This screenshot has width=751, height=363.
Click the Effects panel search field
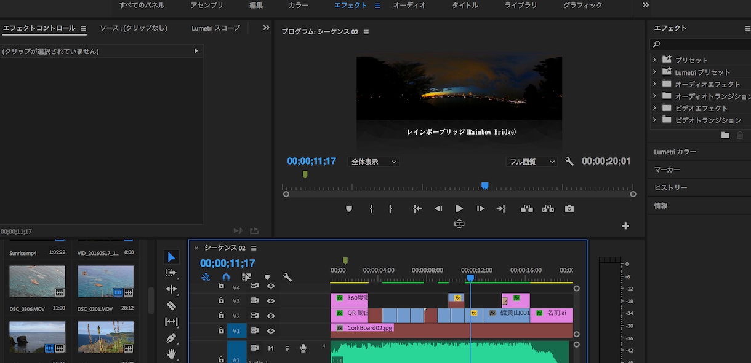tap(701, 44)
